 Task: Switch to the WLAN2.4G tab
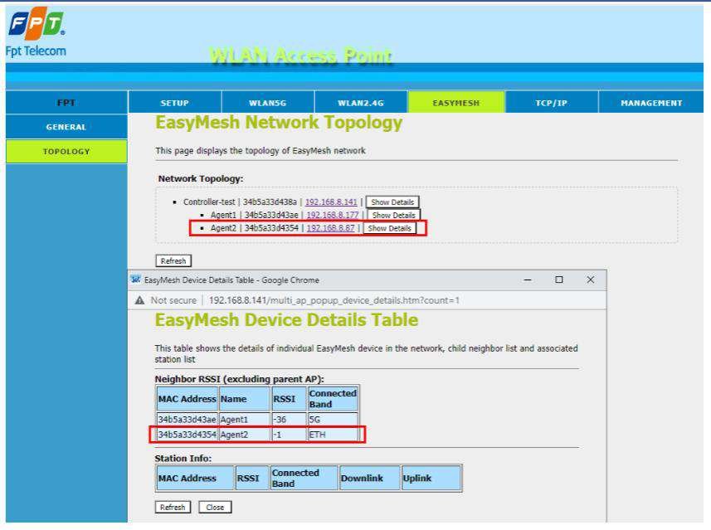click(361, 103)
